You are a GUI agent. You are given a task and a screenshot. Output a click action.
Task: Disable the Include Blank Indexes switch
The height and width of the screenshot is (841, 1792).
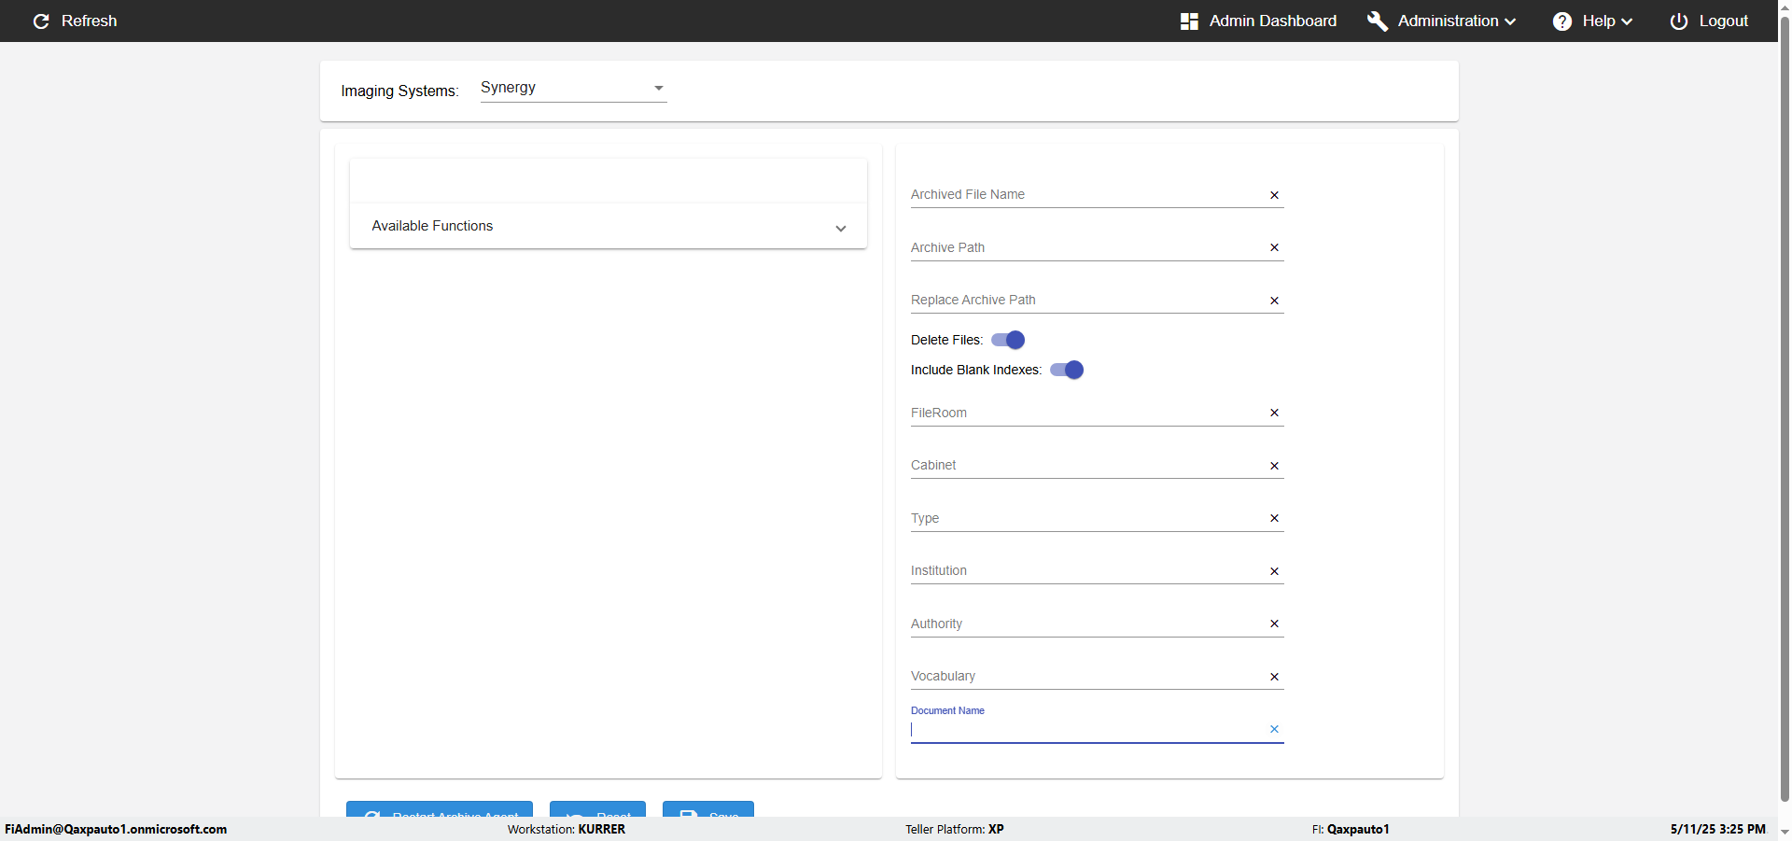pyautogui.click(x=1067, y=370)
